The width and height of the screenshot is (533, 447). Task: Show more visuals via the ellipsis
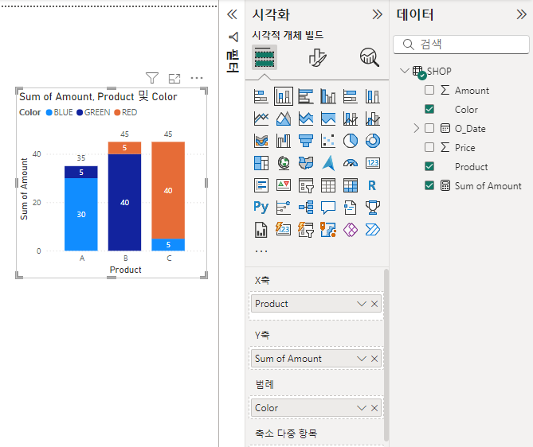[261, 251]
